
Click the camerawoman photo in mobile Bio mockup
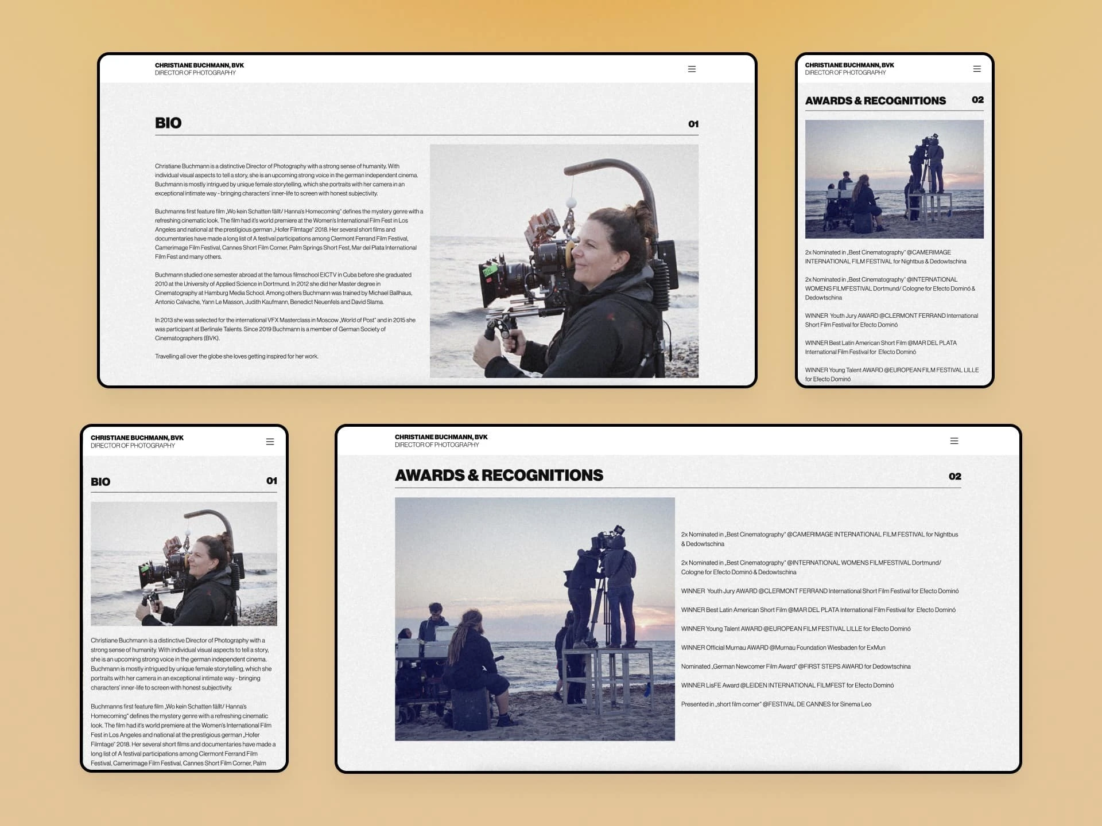point(184,564)
